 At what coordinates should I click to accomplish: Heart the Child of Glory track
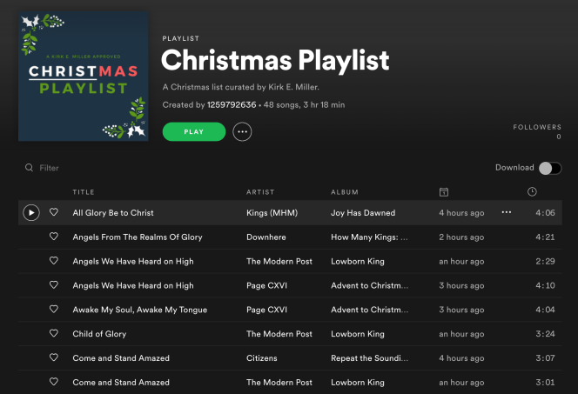coord(54,334)
